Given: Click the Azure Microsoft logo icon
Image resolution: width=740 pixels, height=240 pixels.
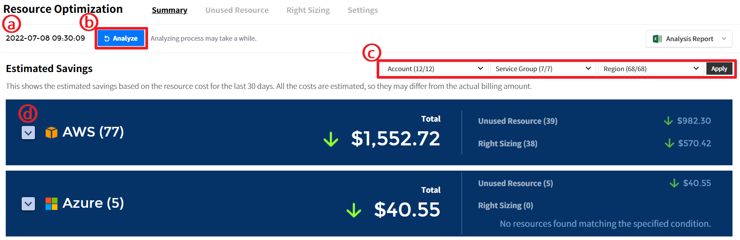Looking at the screenshot, I should click(x=51, y=204).
